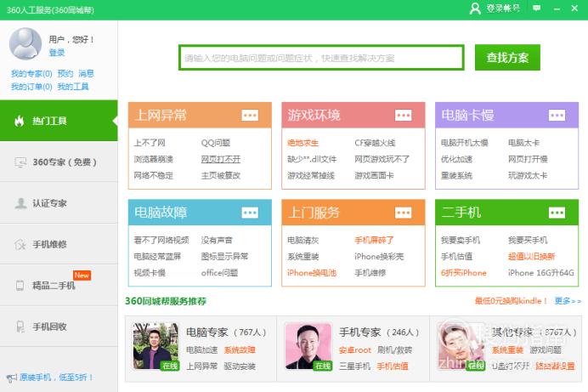This screenshot has height=392, width=588.
Task: Open the 最低0元换购kindle promotion link
Action: 511,301
